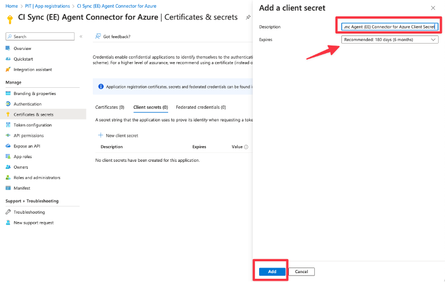Click the yellow key icon next to app title
Image resolution: width=445 pixels, height=282 pixels.
(10, 19)
